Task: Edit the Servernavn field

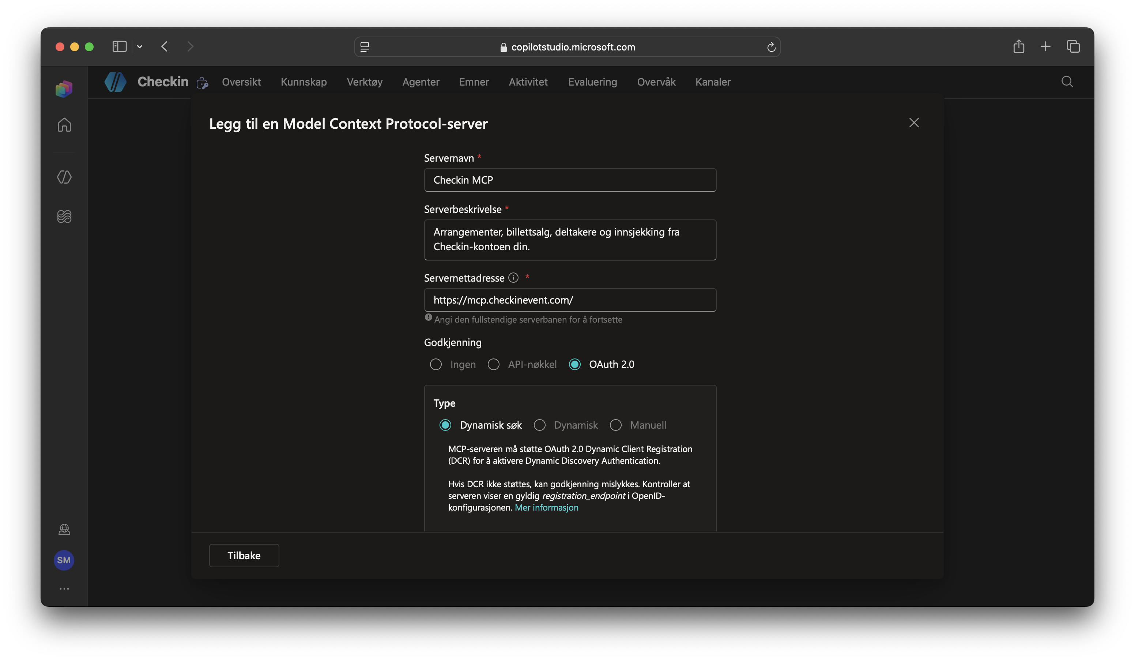Action: pos(570,180)
